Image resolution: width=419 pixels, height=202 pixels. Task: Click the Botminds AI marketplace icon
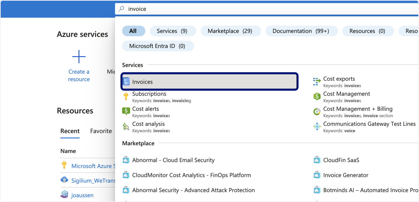point(317,190)
